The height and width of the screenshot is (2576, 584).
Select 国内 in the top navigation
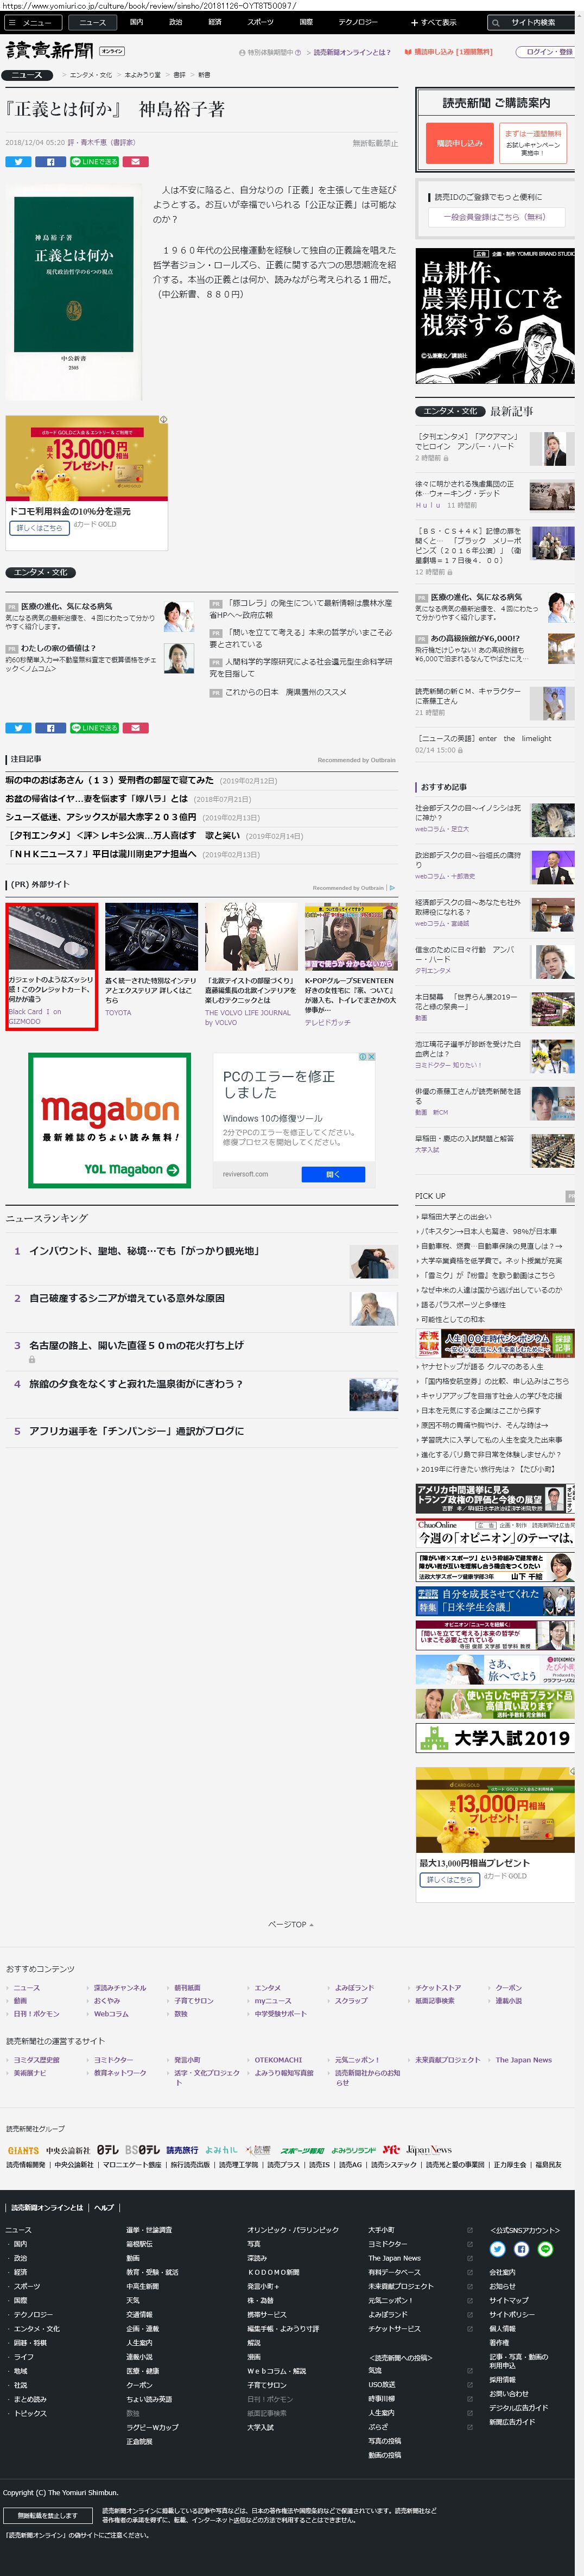136,21
